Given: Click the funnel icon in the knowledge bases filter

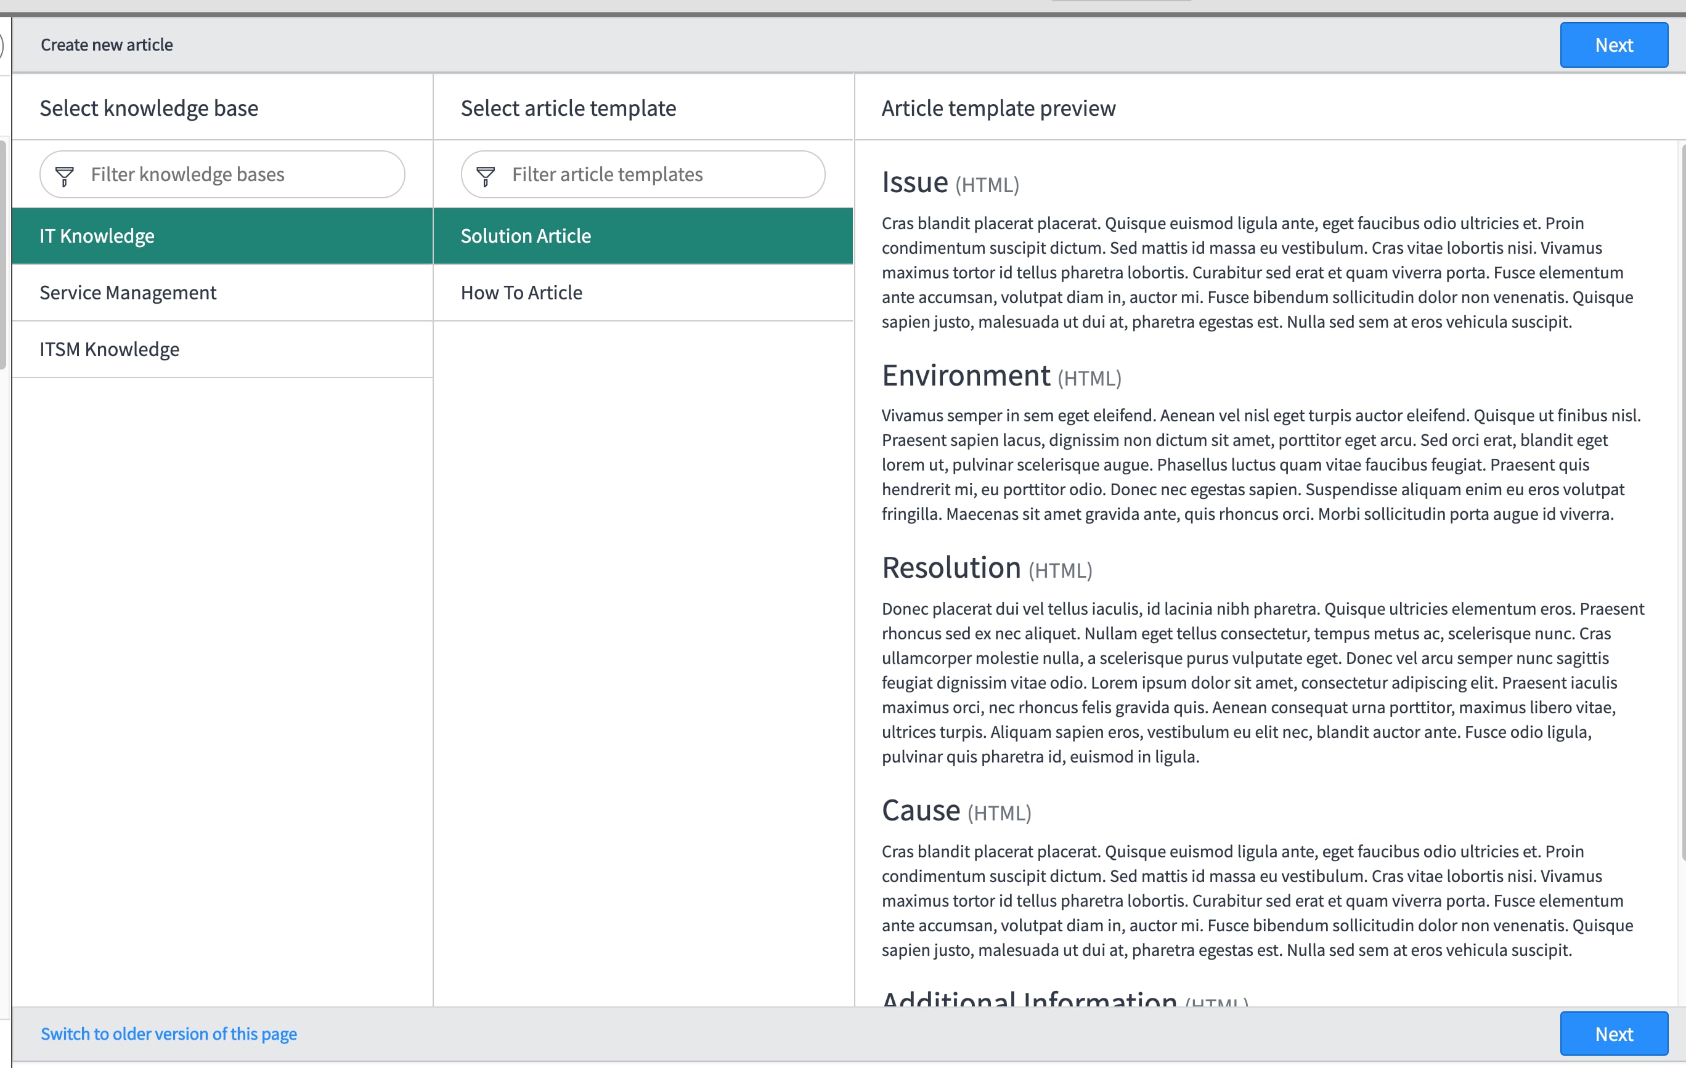Looking at the screenshot, I should click(65, 176).
